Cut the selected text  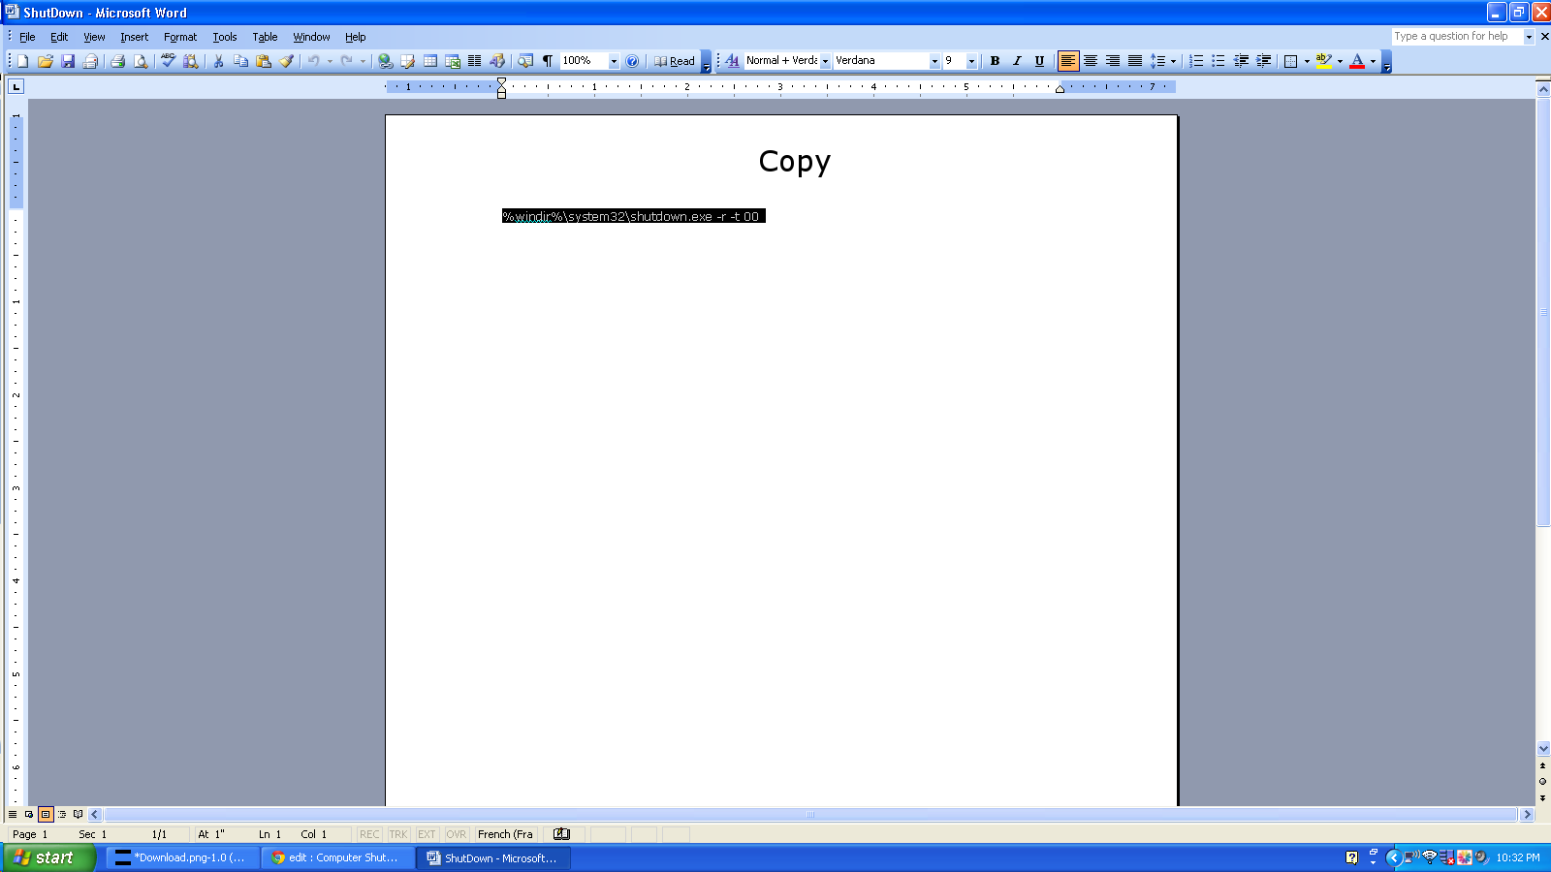pyautogui.click(x=218, y=61)
